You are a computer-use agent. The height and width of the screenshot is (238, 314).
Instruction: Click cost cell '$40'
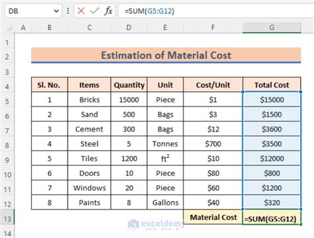tap(213, 202)
